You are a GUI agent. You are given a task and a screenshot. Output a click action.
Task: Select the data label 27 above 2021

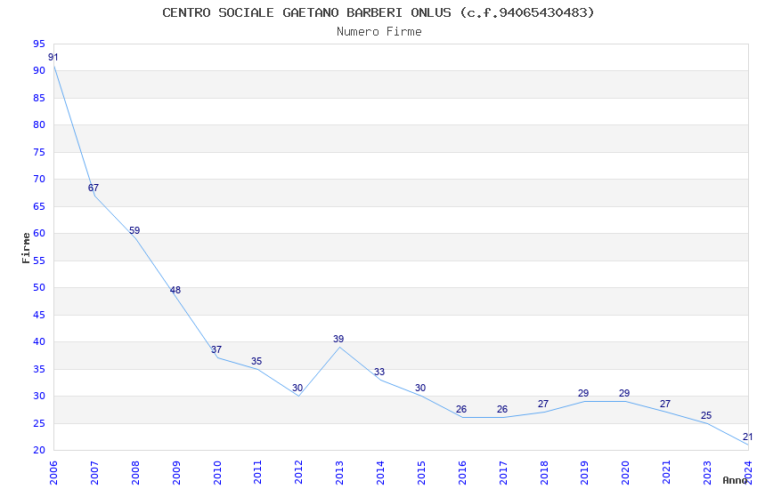[665, 405]
